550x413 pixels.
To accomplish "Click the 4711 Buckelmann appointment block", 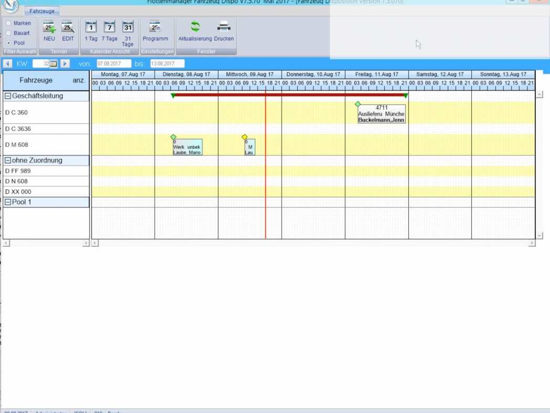I will tap(381, 114).
